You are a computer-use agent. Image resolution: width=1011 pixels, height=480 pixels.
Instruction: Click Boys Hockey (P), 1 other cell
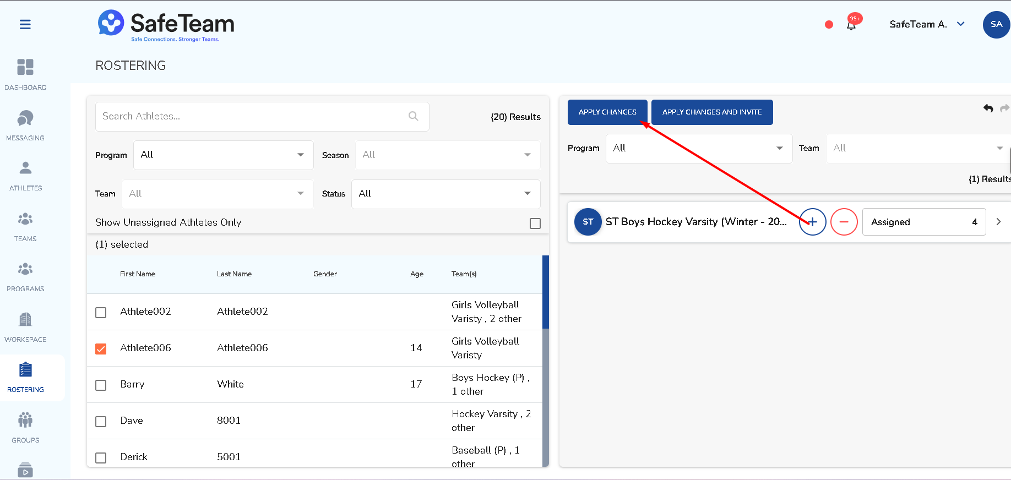pyautogui.click(x=491, y=385)
